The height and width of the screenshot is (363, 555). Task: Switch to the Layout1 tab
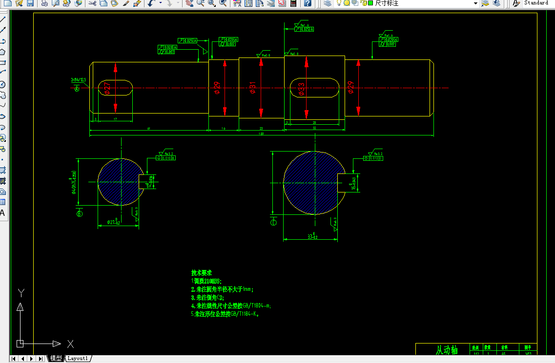click(78, 359)
